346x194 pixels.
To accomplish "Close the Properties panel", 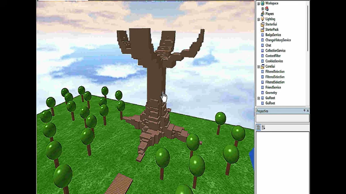I will (x=308, y=111).
